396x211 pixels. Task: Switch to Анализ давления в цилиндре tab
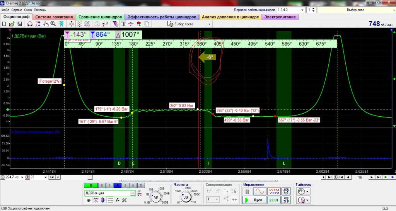pyautogui.click(x=230, y=17)
